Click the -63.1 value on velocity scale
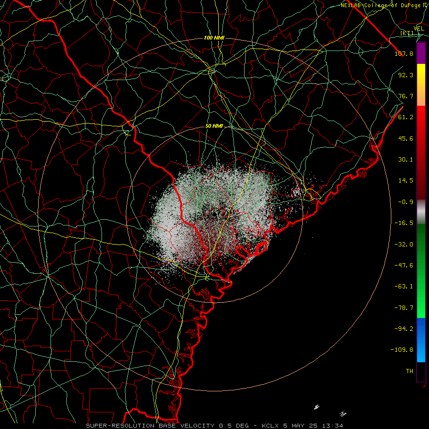 (404, 286)
